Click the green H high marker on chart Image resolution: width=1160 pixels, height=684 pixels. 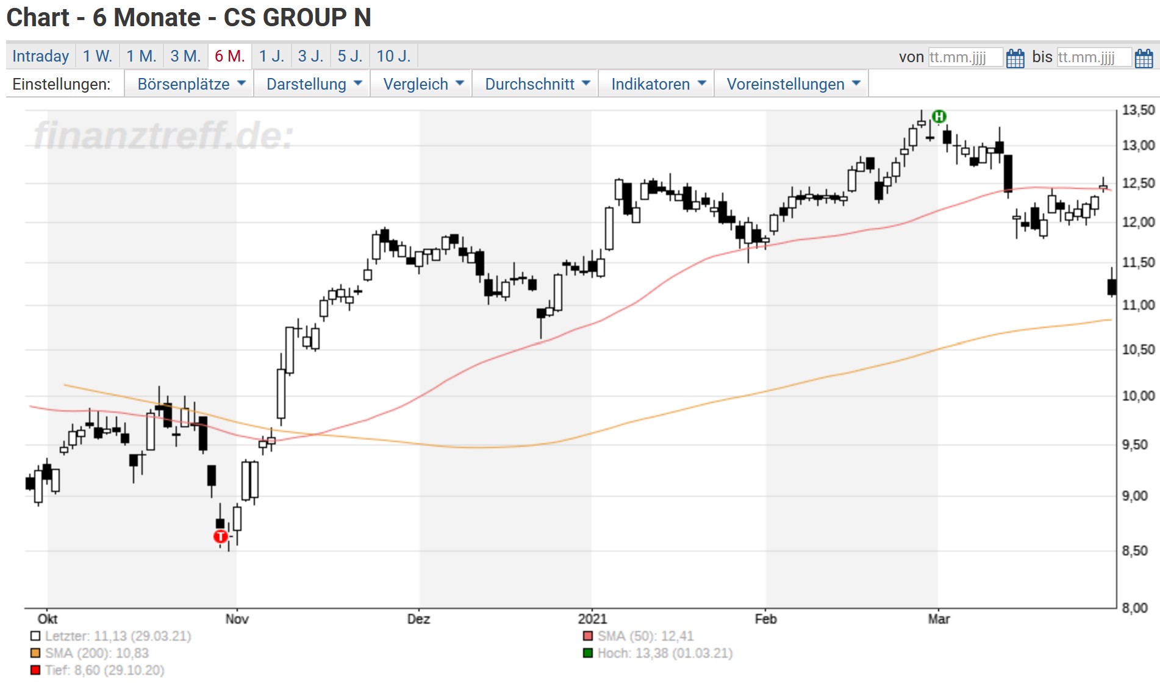point(939,116)
